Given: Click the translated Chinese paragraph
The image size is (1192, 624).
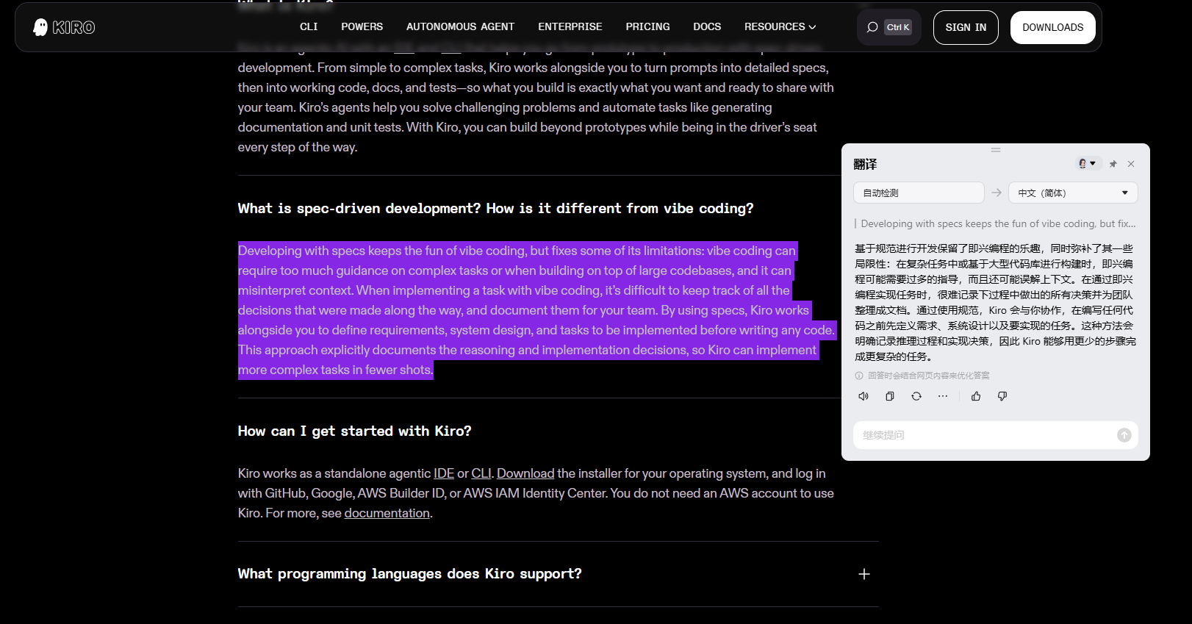Looking at the screenshot, I should click(x=995, y=302).
